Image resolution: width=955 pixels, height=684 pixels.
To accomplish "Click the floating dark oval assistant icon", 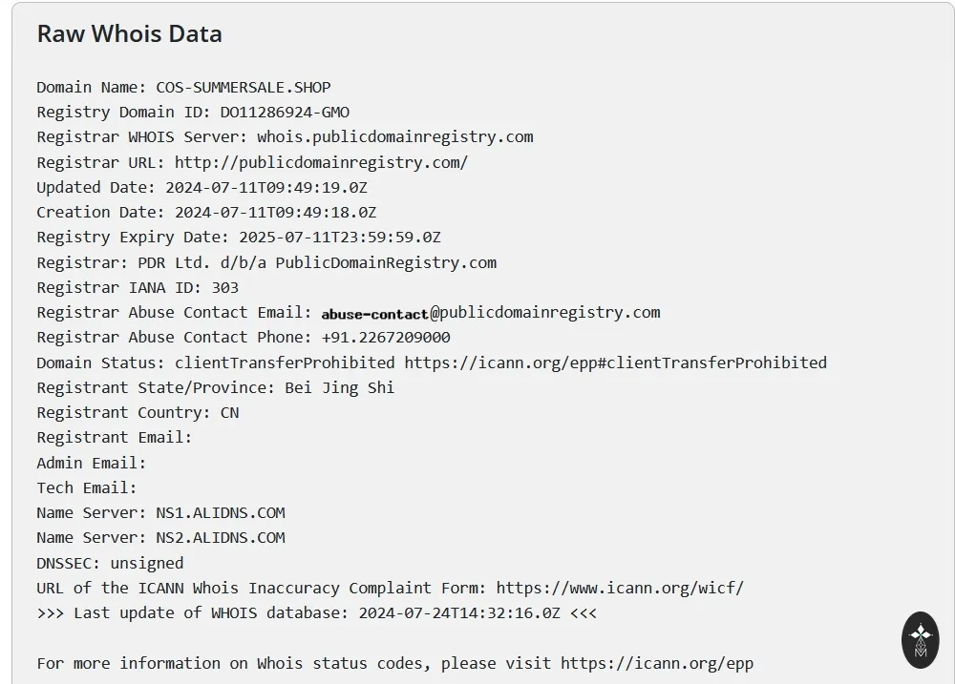I will 921,640.
